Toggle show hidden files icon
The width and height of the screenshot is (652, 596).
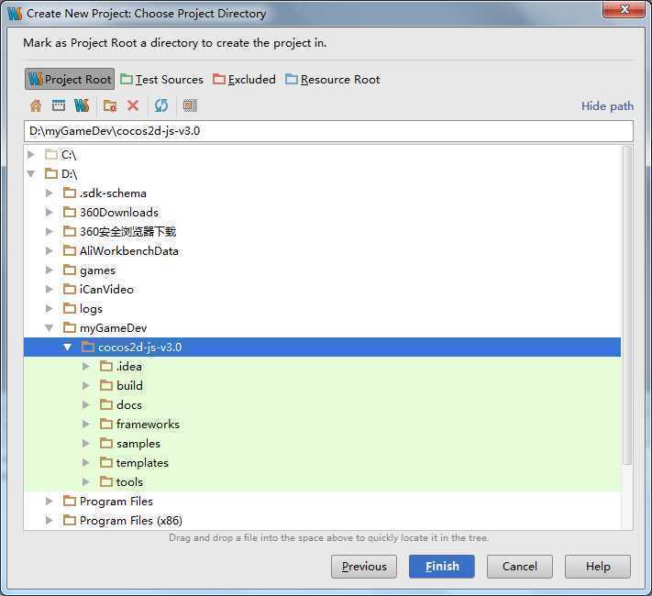(190, 105)
